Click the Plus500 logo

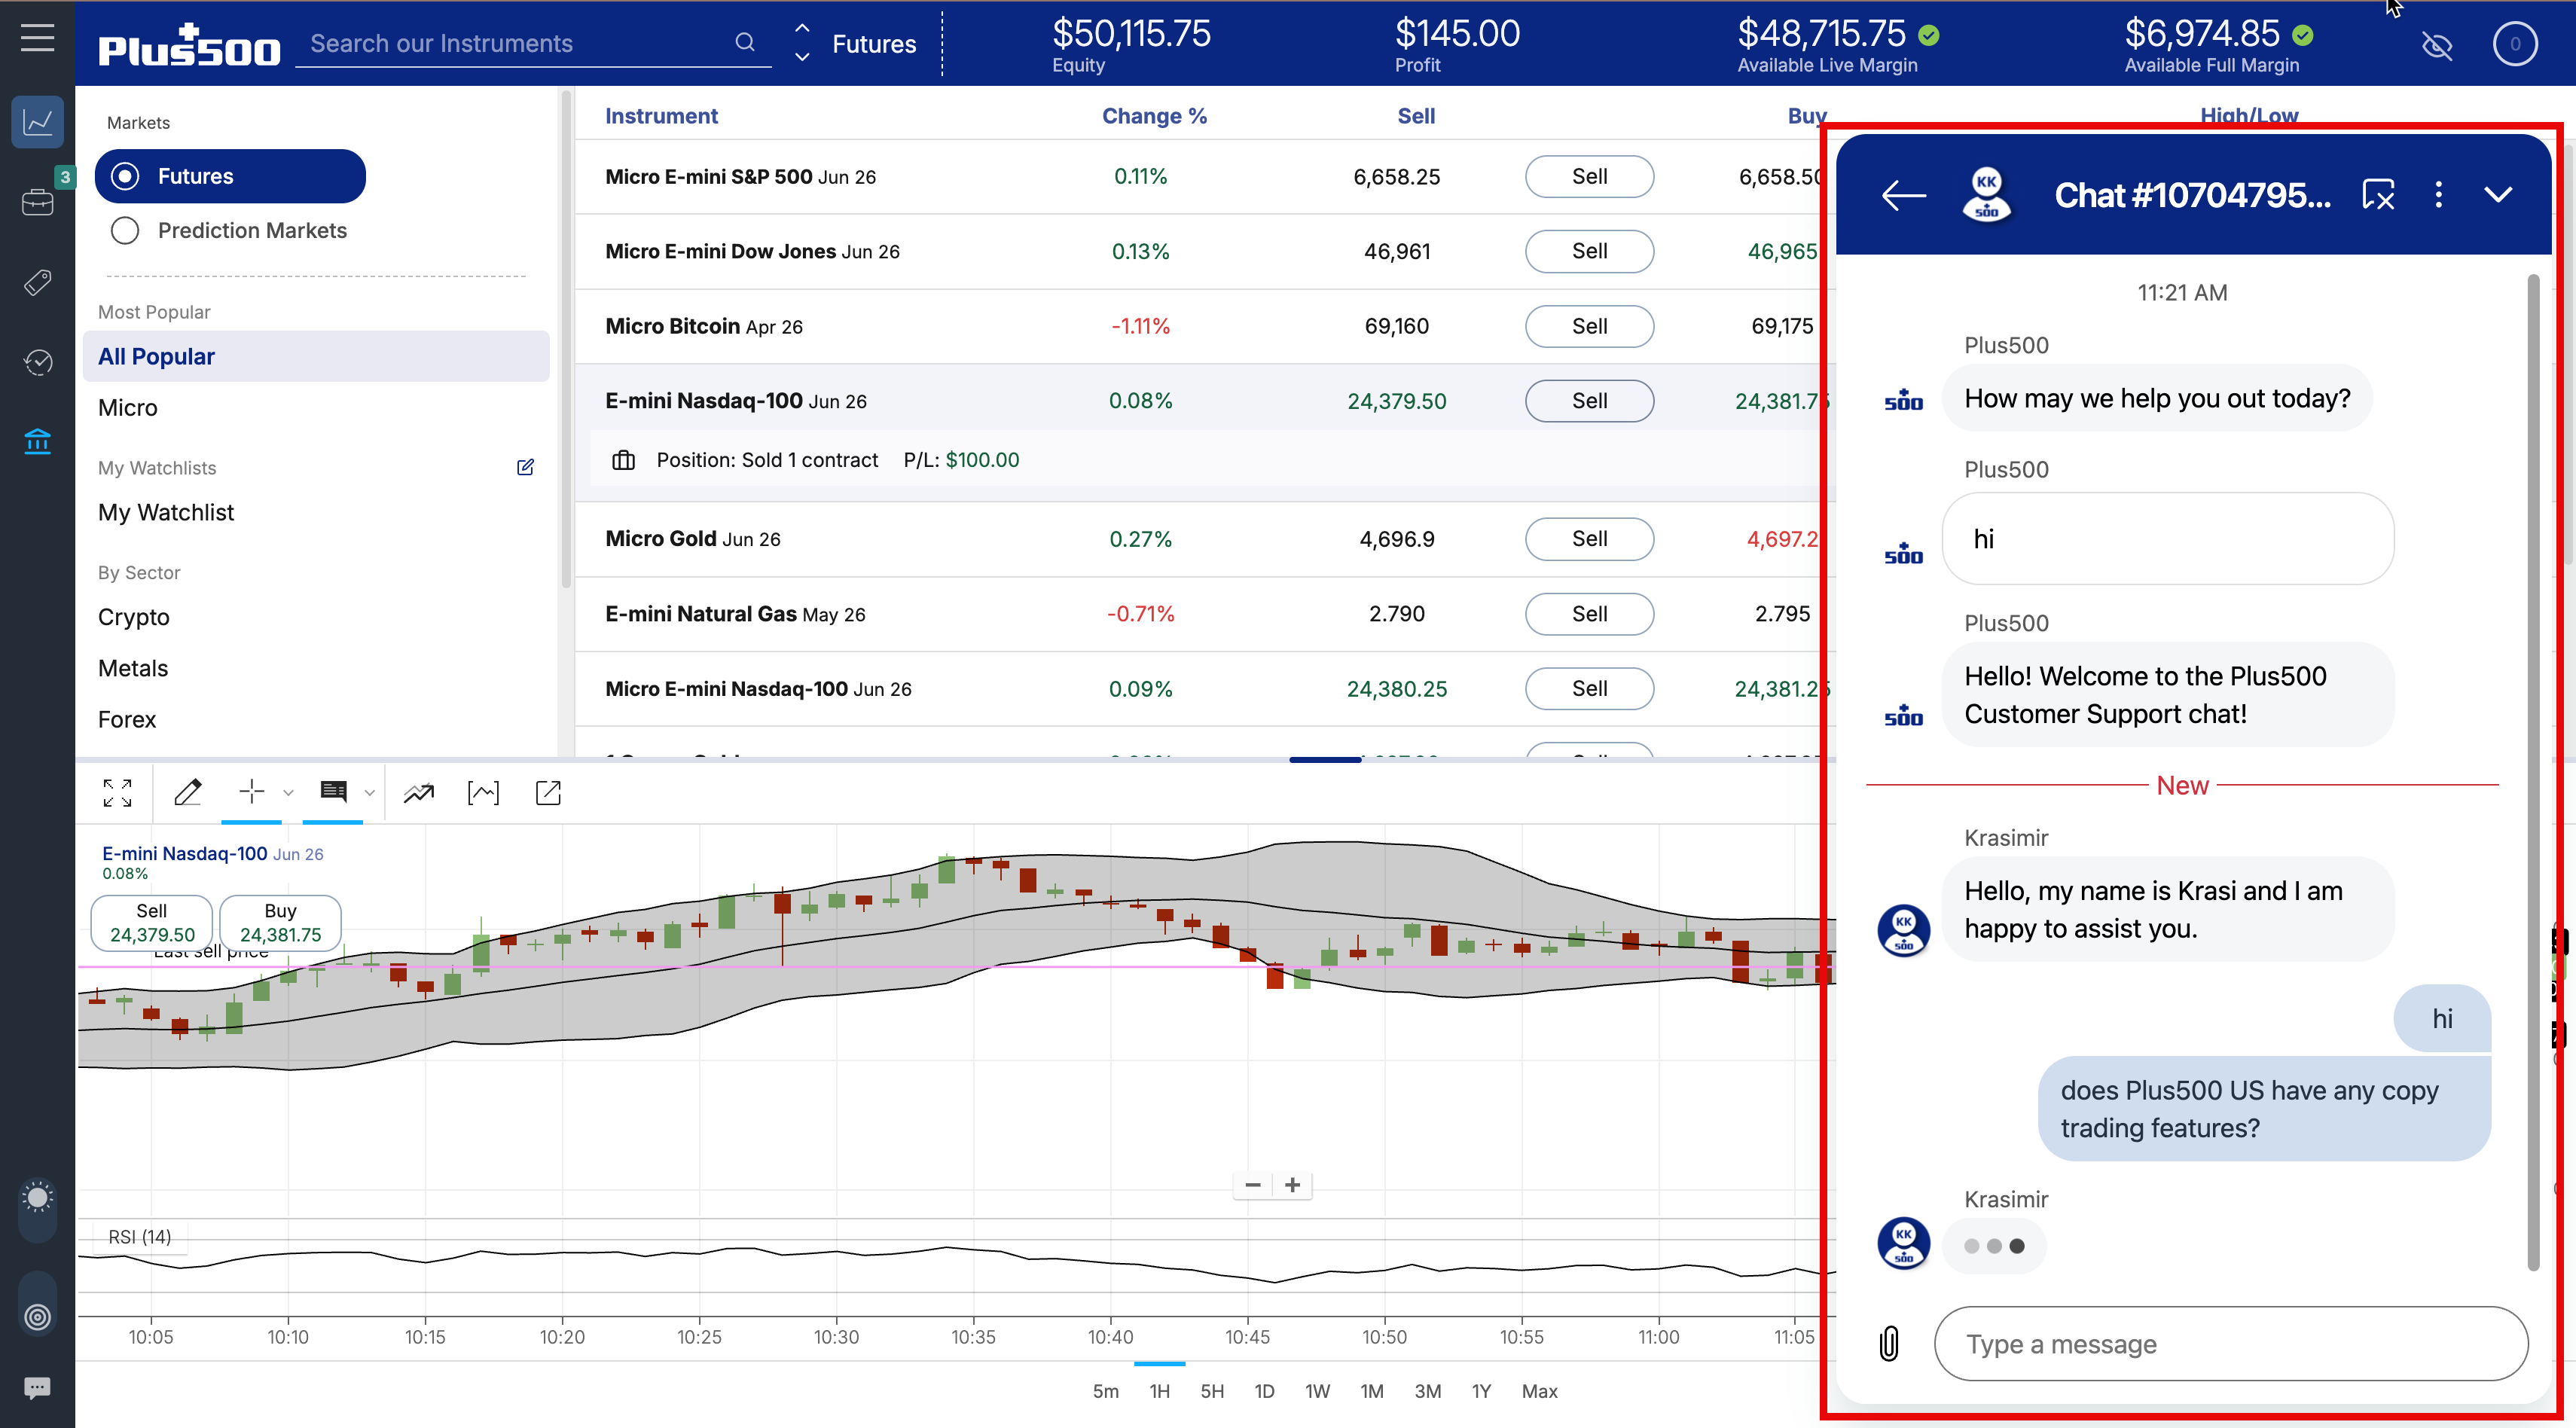pyautogui.click(x=188, y=46)
